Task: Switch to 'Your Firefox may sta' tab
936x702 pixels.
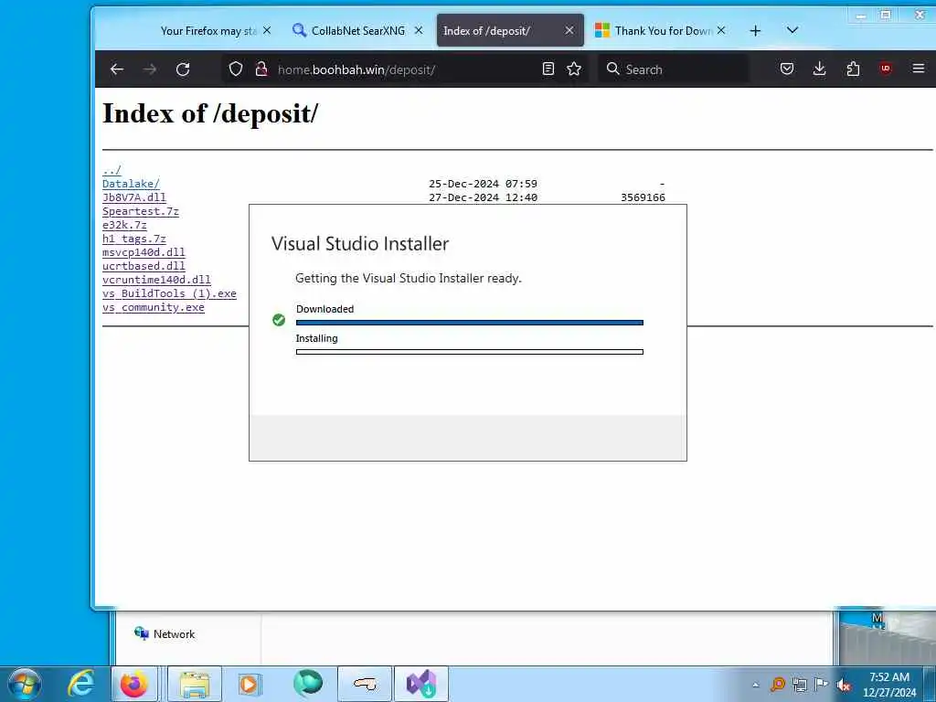Action: coord(207,30)
